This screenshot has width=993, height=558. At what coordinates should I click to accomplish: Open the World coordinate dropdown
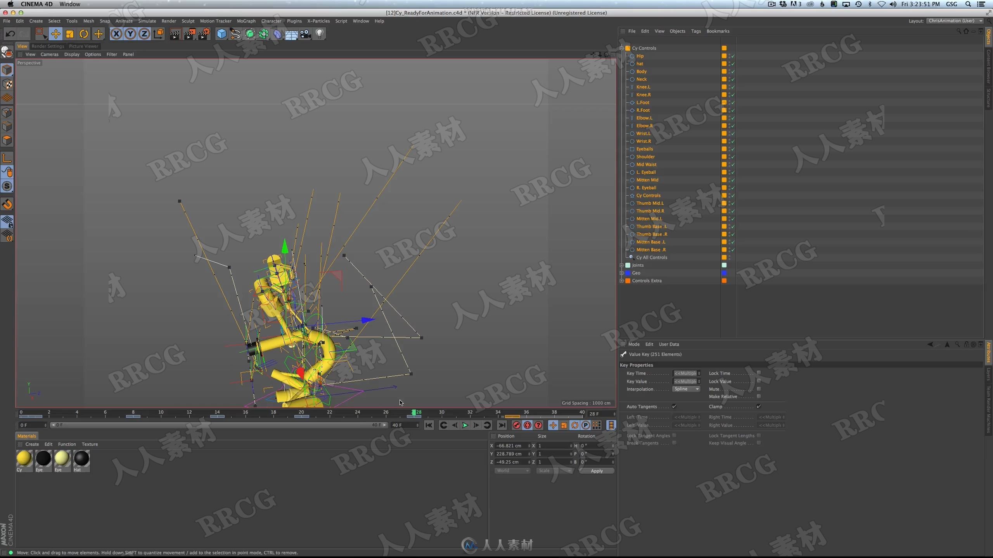512,471
